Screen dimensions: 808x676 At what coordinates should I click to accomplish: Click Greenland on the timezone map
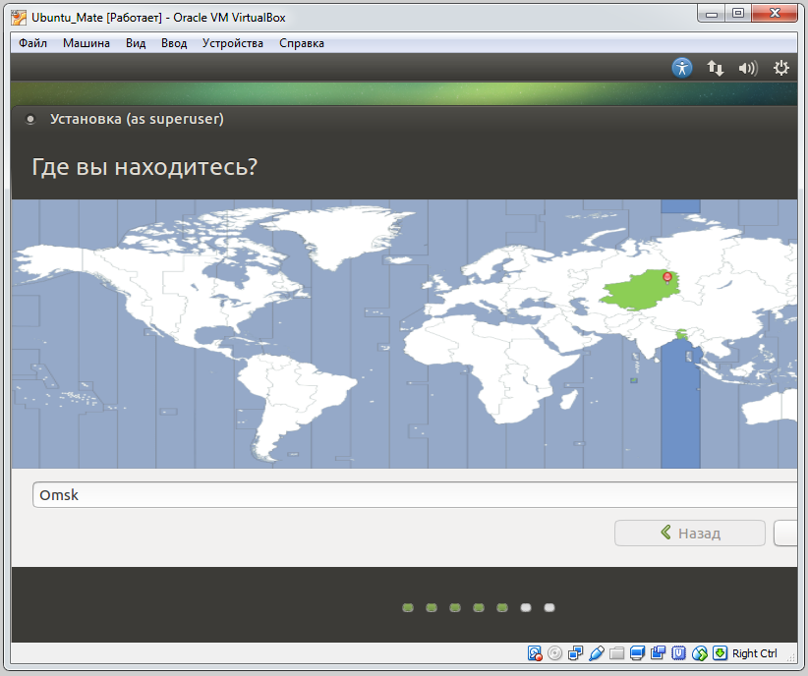[x=340, y=235]
